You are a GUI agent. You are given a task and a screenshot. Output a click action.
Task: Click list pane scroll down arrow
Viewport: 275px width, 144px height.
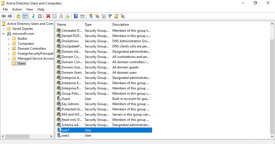(272, 136)
